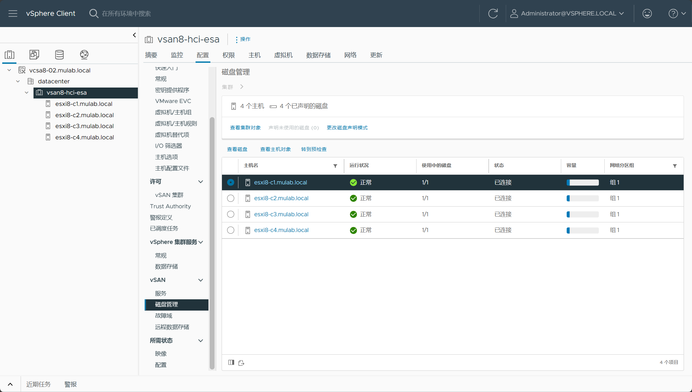
Task: Select radio button for esxi8-c1.mulab.local
Action: click(231, 182)
